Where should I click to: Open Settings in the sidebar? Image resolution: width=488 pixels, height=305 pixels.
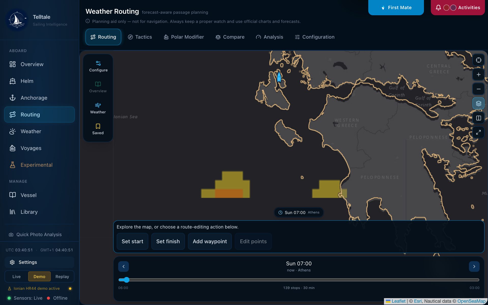click(x=39, y=262)
